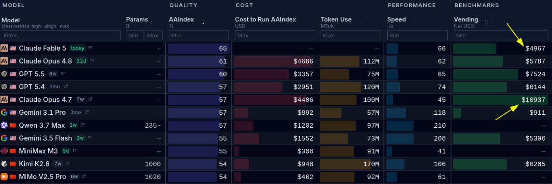The image size is (552, 184).
Task: Click the OpenAI logo beside GPT 5.4
Action: click(x=4, y=87)
